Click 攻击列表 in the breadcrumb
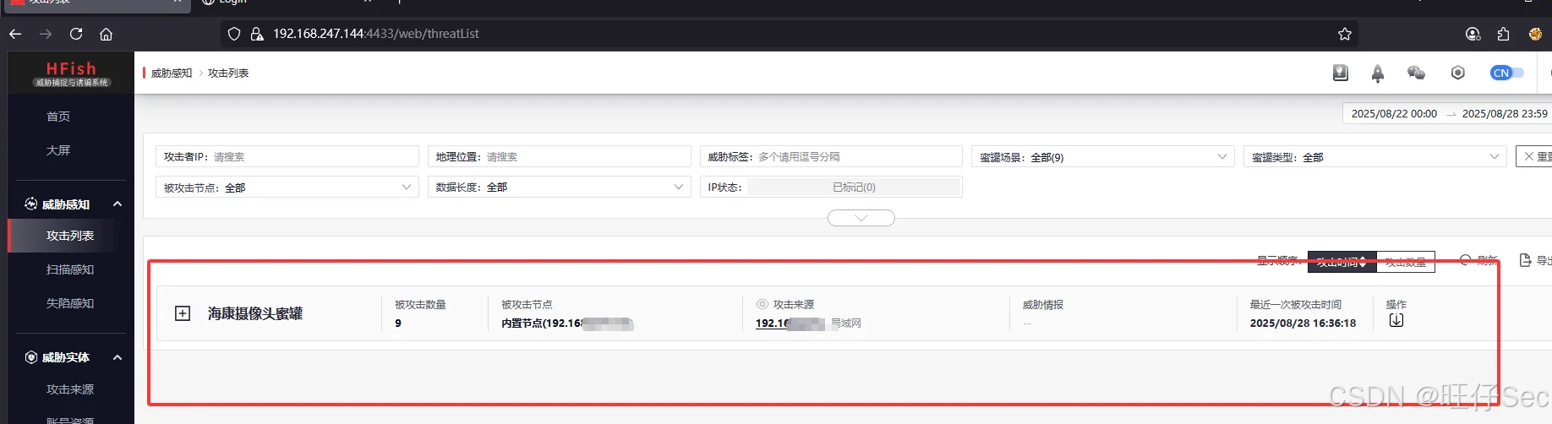This screenshot has width=1552, height=424. [228, 73]
